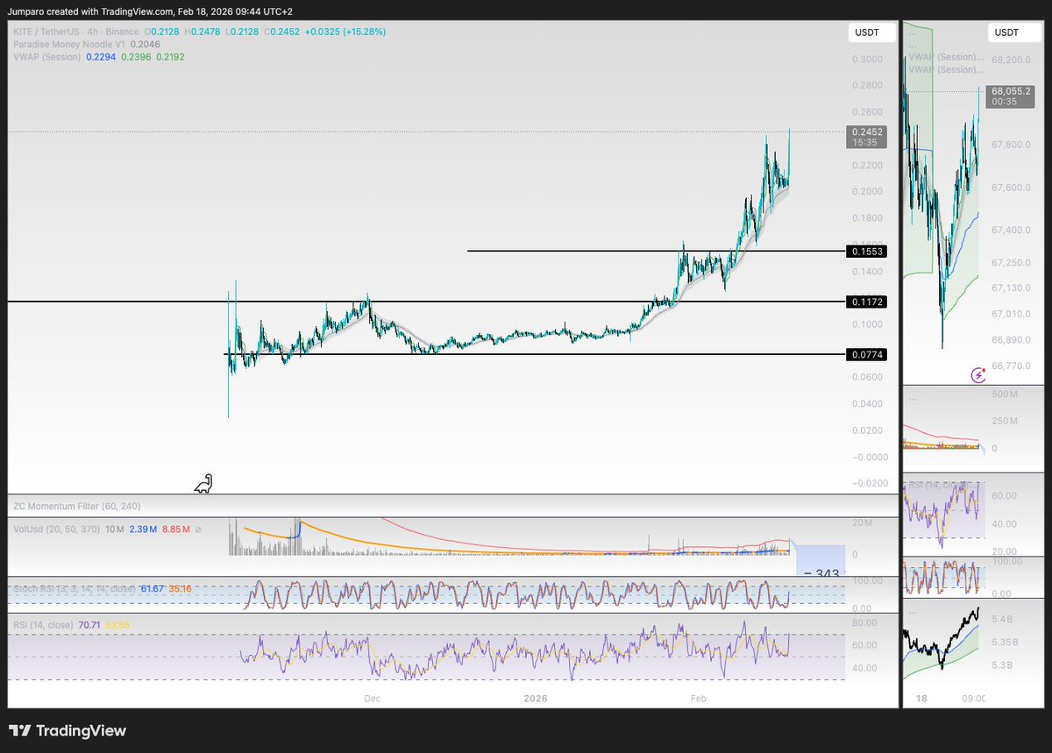Open the USDT currency selector on main chart
Image resolution: width=1052 pixels, height=753 pixels.
click(x=871, y=32)
